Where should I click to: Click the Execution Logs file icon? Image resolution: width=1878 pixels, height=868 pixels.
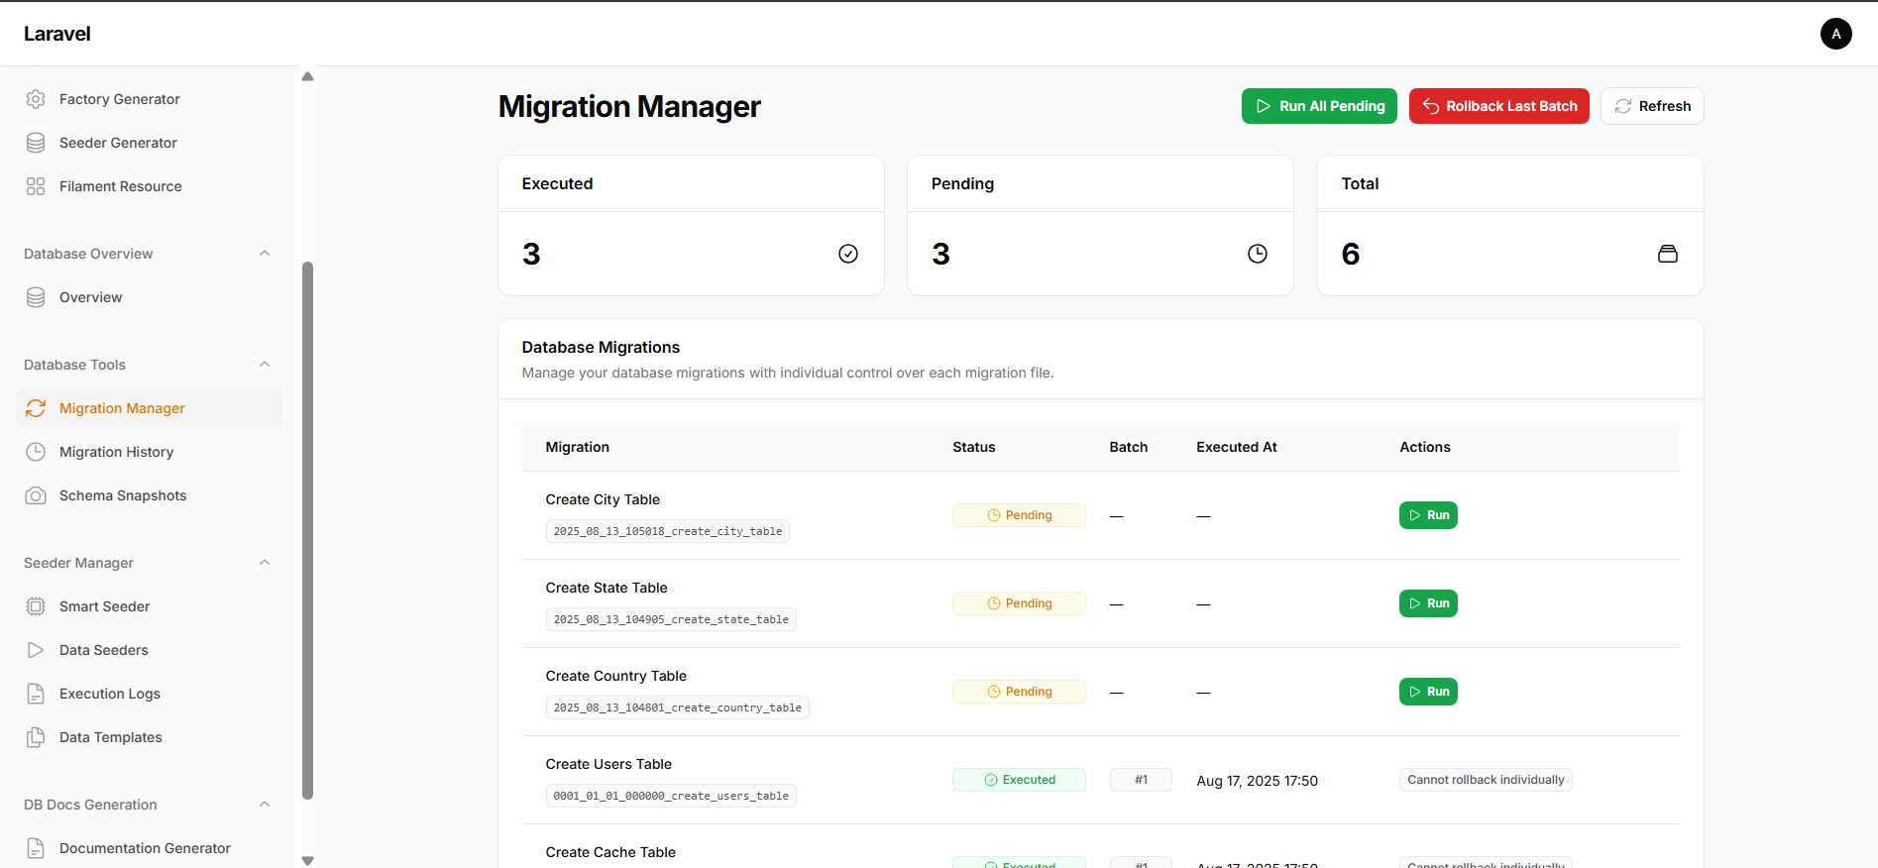click(x=36, y=694)
